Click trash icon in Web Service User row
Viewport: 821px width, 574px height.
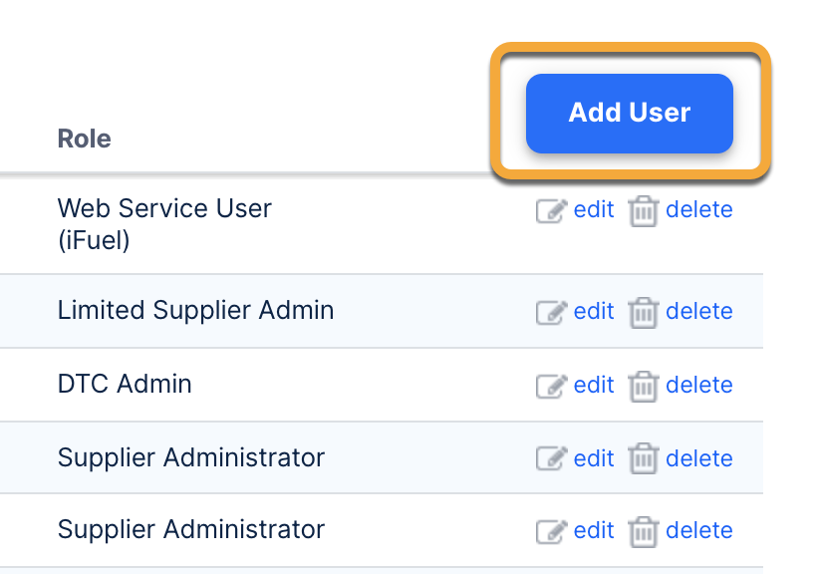click(x=644, y=211)
